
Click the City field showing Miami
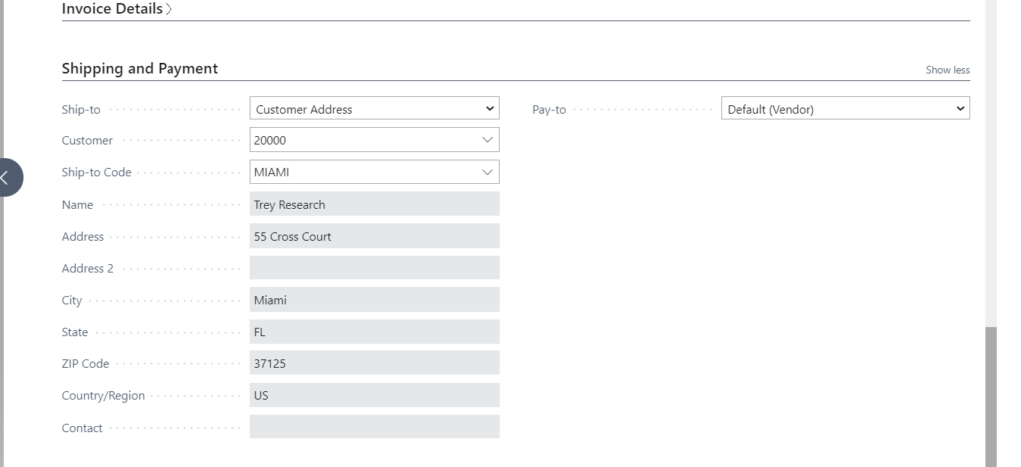tap(375, 300)
